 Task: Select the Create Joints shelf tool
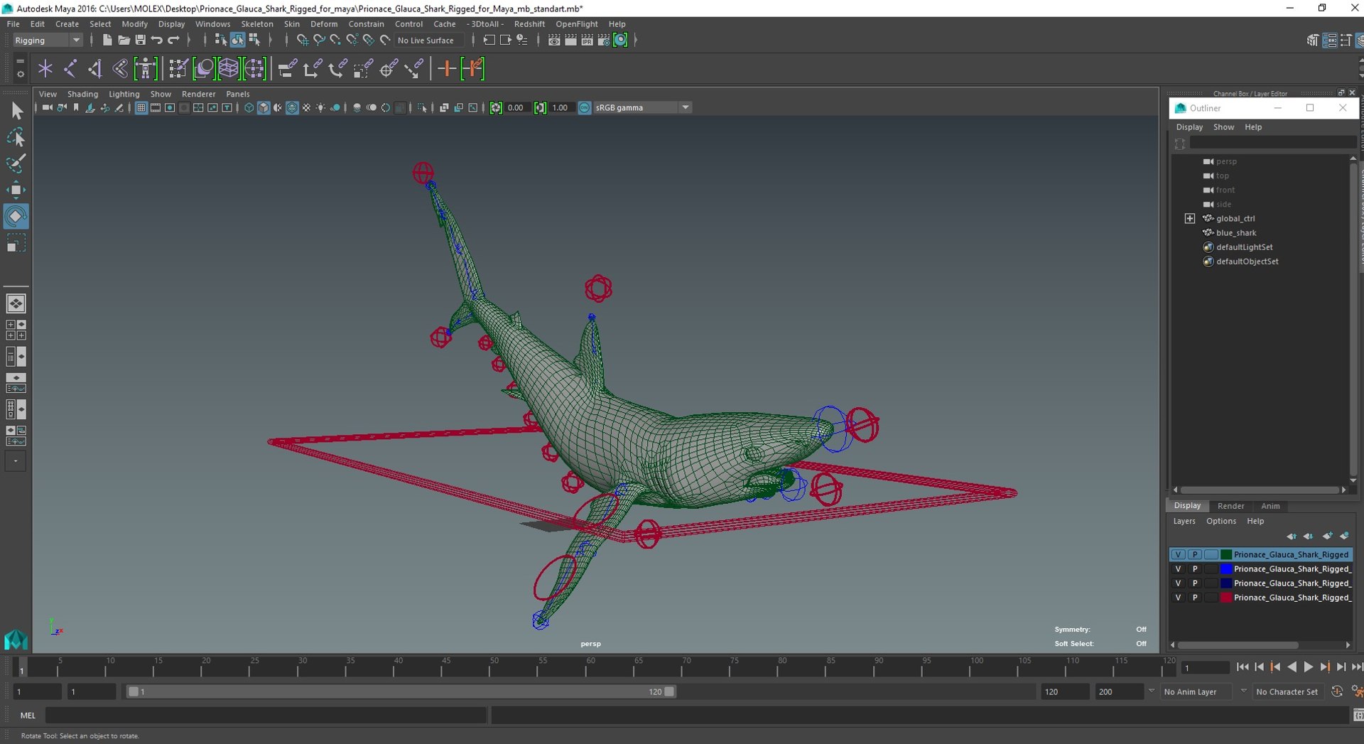70,69
